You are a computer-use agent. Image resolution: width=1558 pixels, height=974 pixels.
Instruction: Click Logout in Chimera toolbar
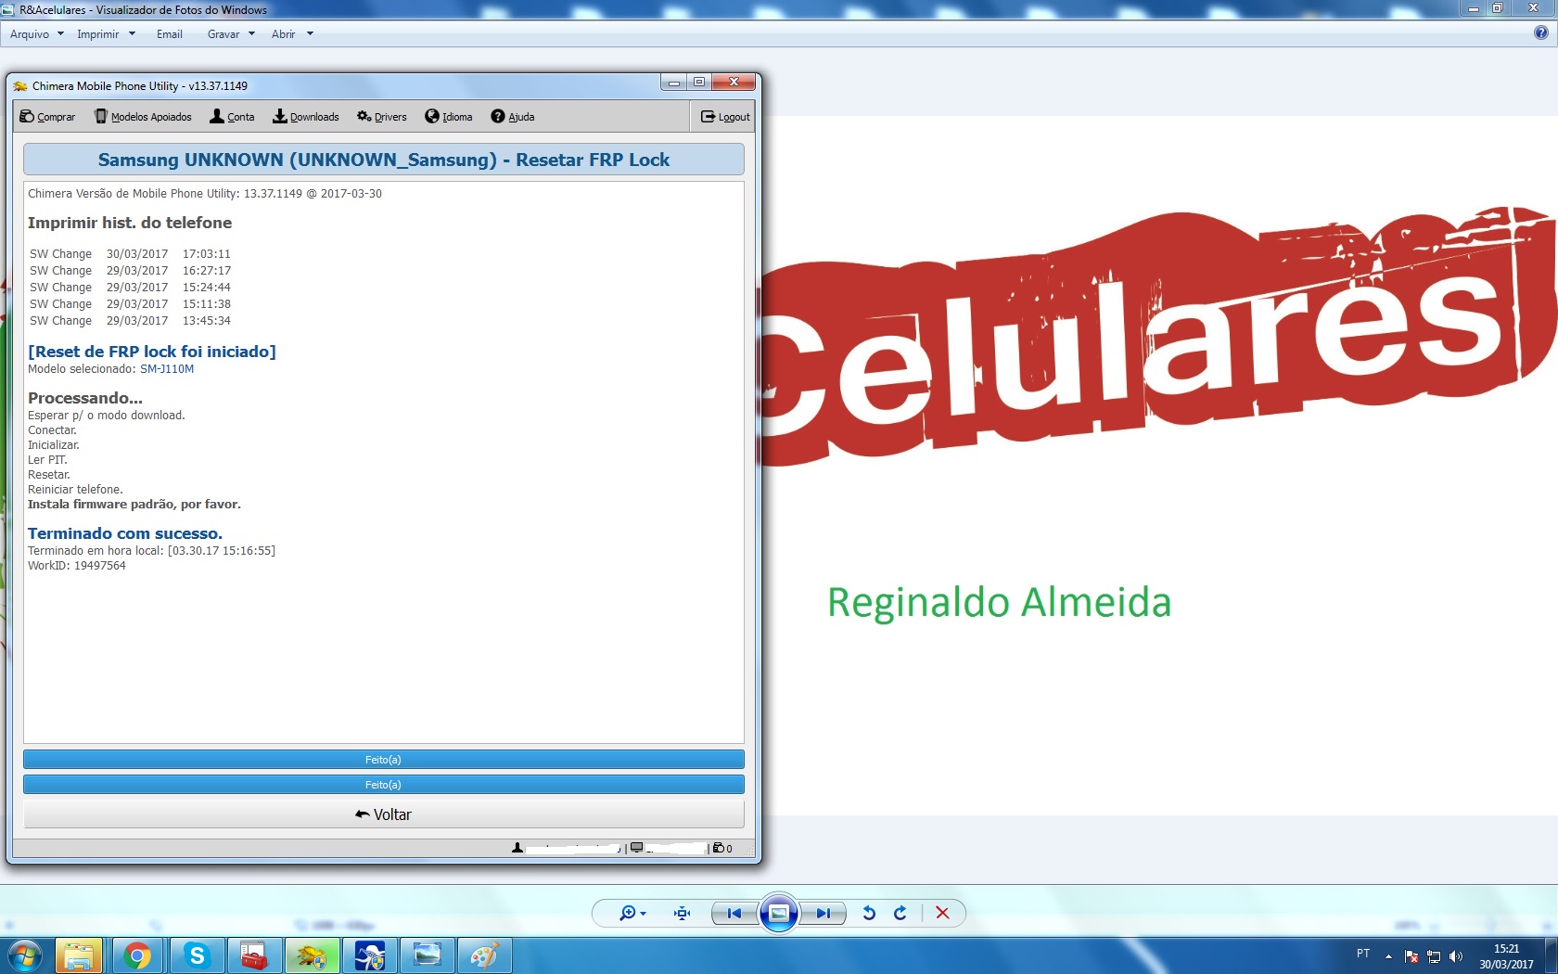725,117
